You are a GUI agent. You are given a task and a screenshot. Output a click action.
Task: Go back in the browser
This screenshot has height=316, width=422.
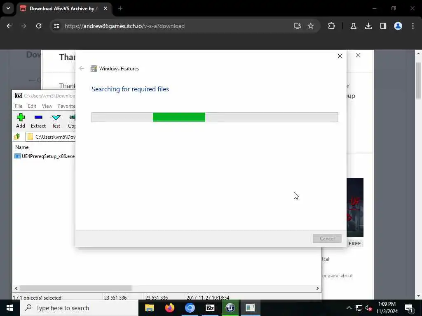[x=9, y=26]
